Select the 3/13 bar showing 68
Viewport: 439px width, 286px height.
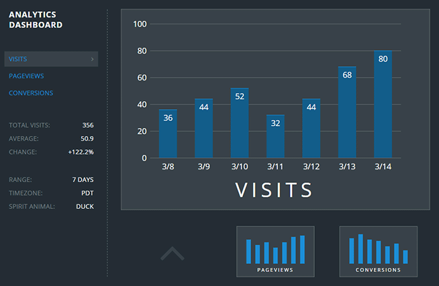tap(347, 113)
